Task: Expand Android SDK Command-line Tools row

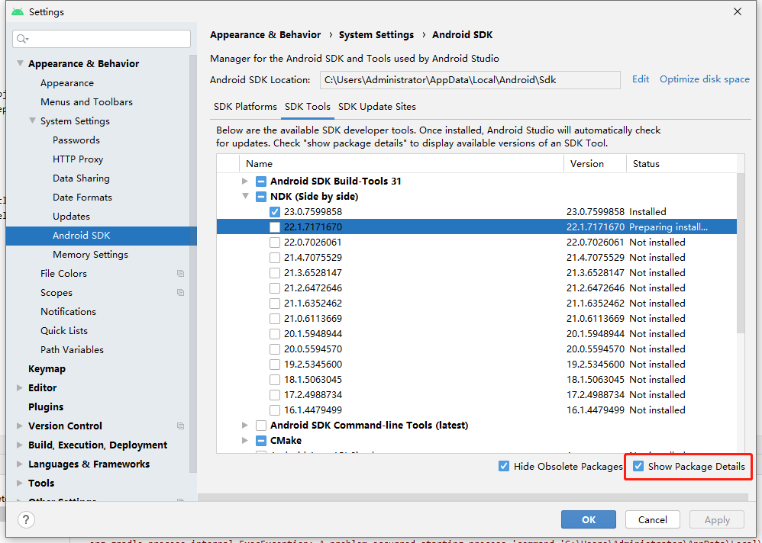Action: 245,426
